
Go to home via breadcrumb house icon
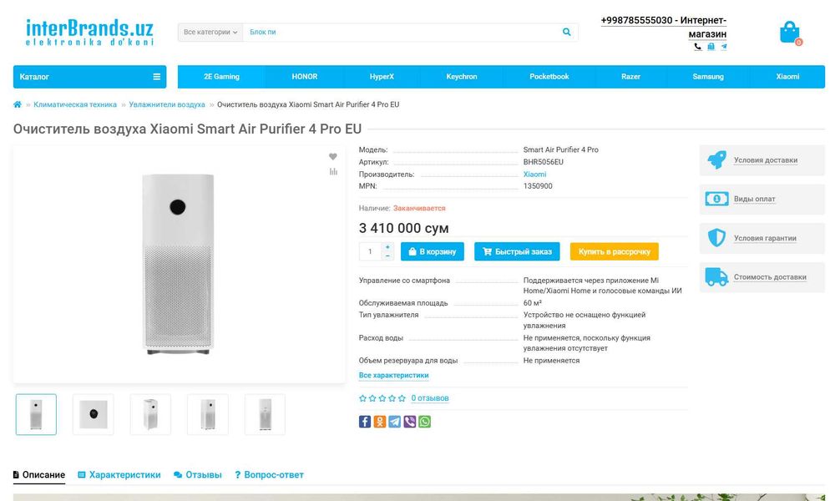(18, 104)
